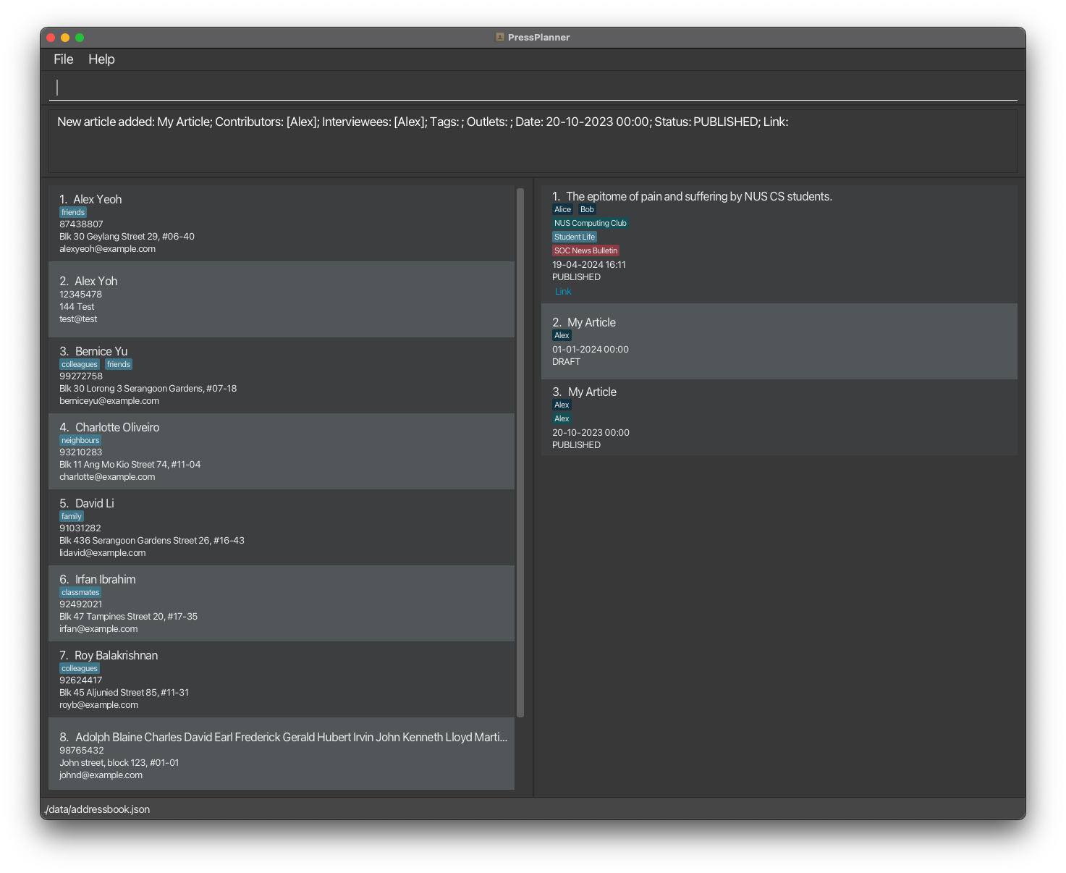
Task: Click the date 19-04-2024 16:11
Action: pos(589,265)
